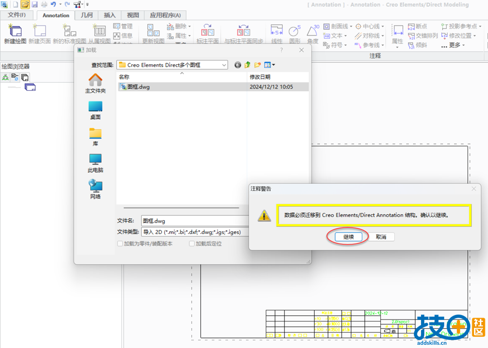This screenshot has width=488, height=348.
Task: Expand the 符号 (symbol) dropdown
Action: (x=346, y=45)
